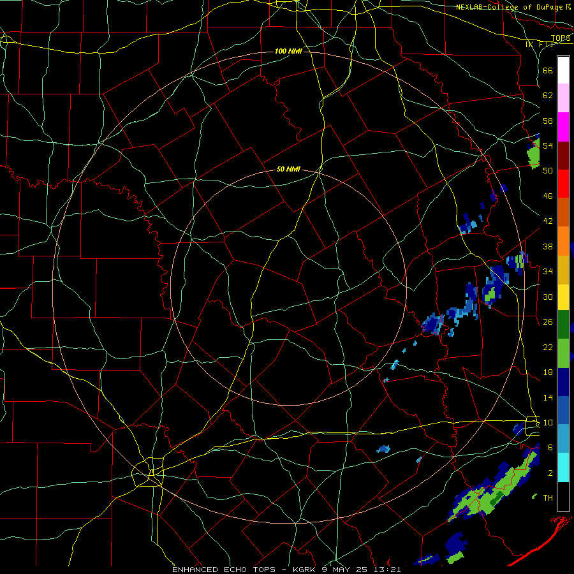Click the '13:21' timestamp in the caption
This screenshot has height=574, width=574.
click(x=387, y=570)
